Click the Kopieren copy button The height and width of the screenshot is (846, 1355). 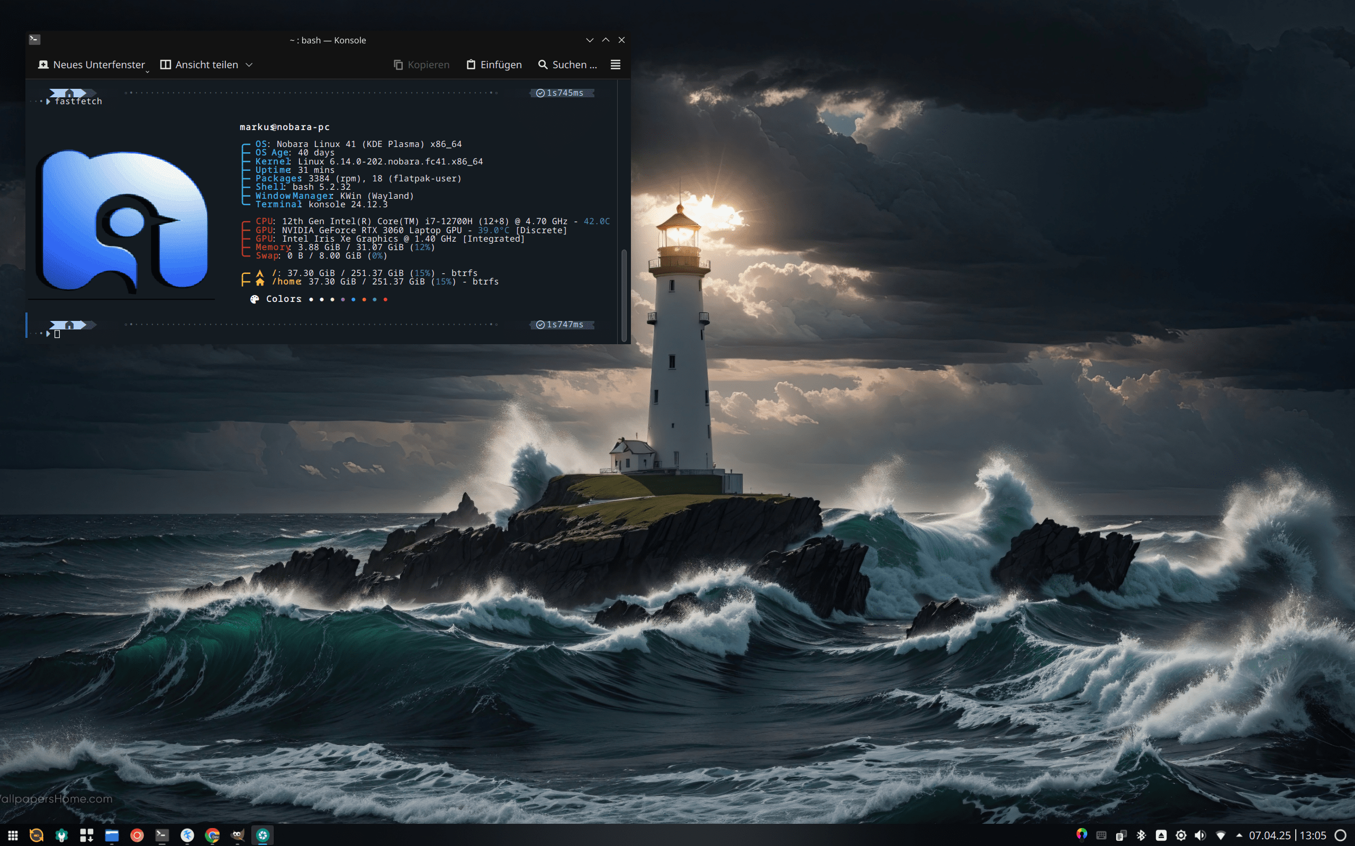[421, 65]
